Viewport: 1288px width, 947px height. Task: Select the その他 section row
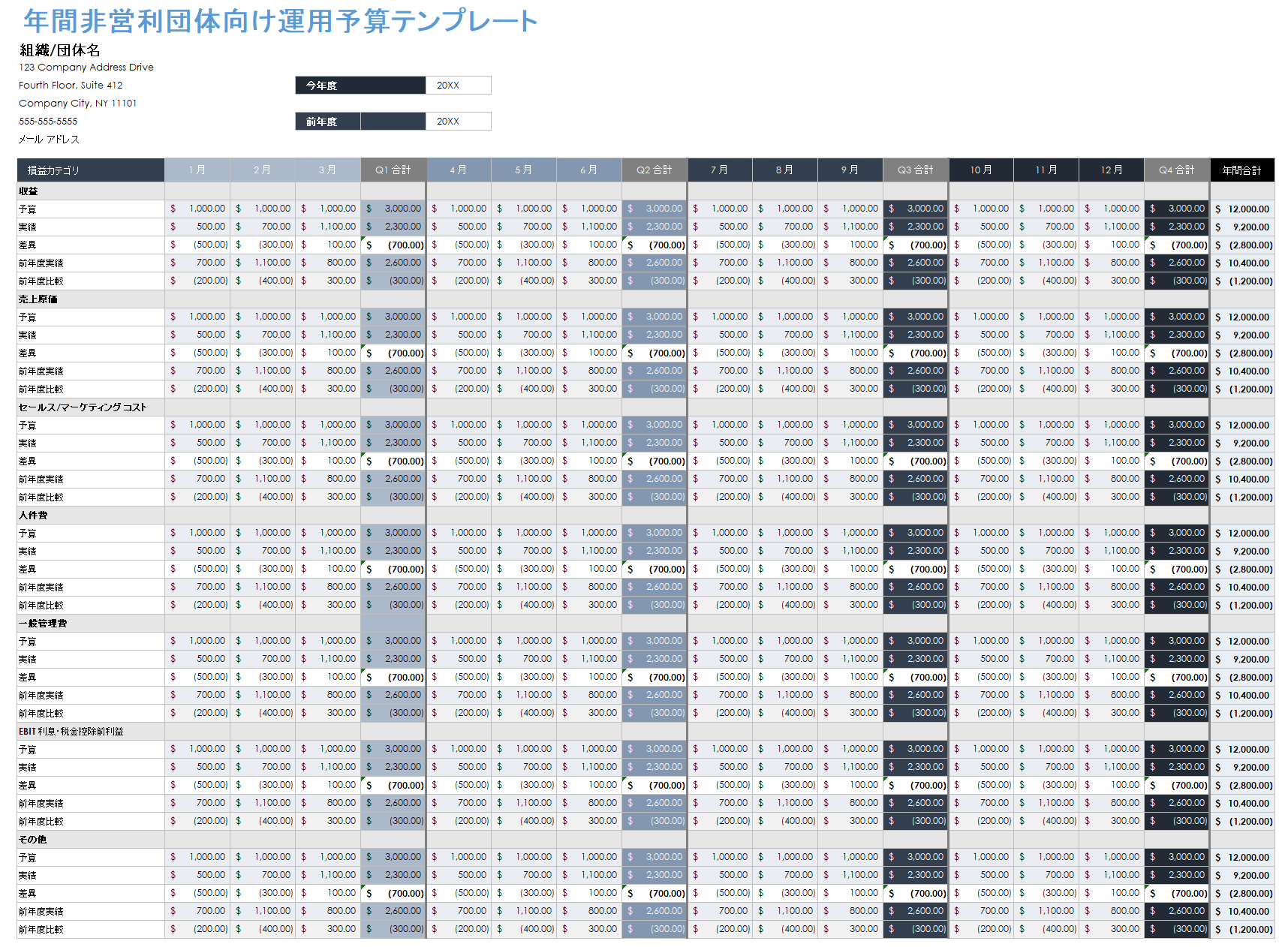(x=646, y=840)
